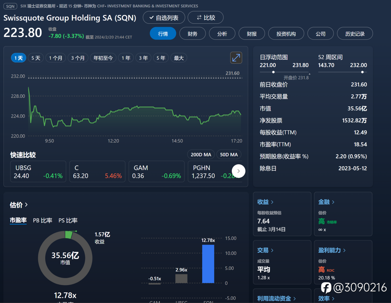Choose the 1个月 chart range
Screen dimensions: 391x303
coord(56,58)
